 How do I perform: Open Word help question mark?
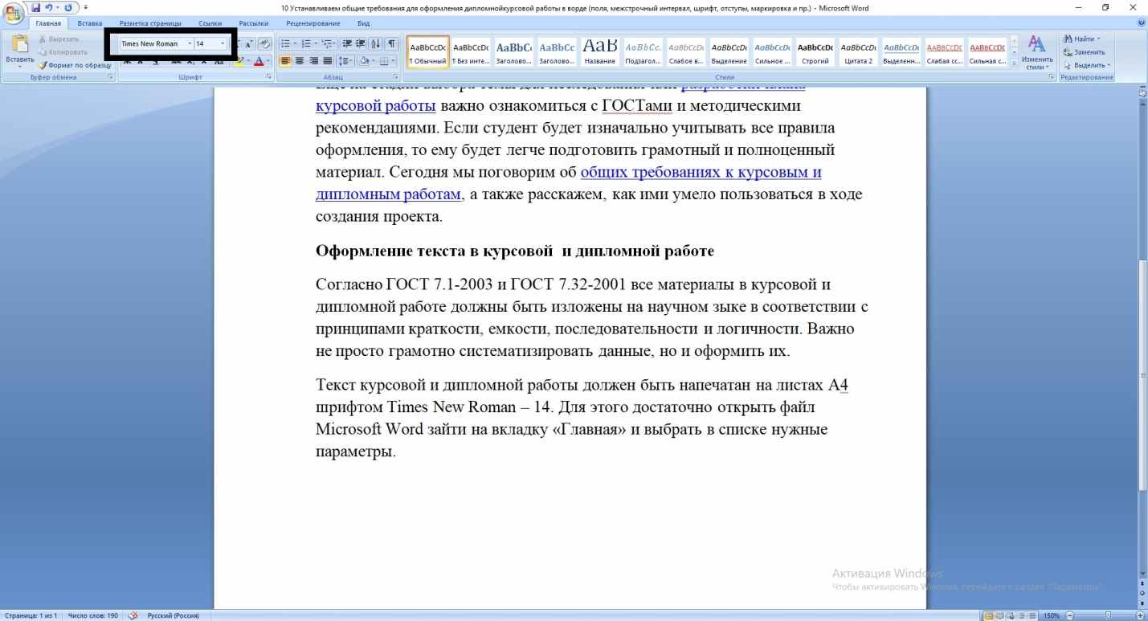point(1142,23)
